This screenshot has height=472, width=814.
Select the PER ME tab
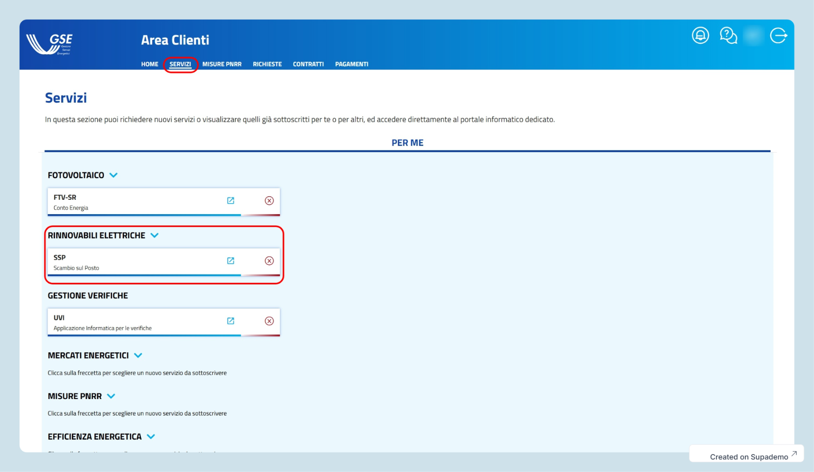pos(407,143)
